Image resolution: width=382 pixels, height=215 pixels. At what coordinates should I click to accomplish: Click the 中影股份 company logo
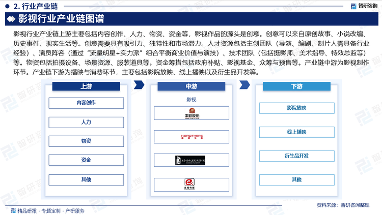pyautogui.click(x=192, y=113)
